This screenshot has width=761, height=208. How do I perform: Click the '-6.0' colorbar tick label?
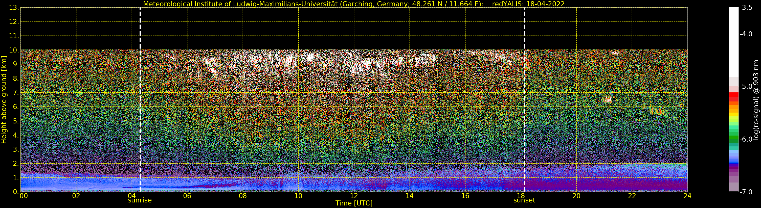tap(746, 139)
